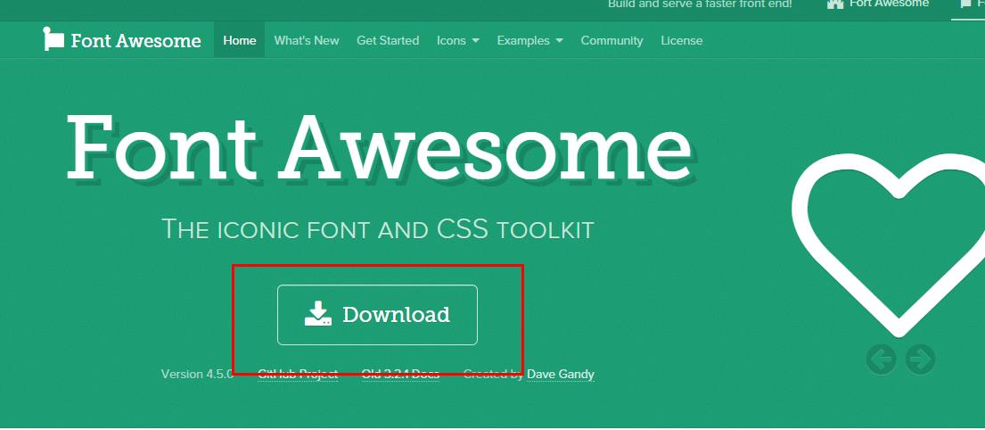
Task: Go to the Home nav item
Action: tap(239, 40)
